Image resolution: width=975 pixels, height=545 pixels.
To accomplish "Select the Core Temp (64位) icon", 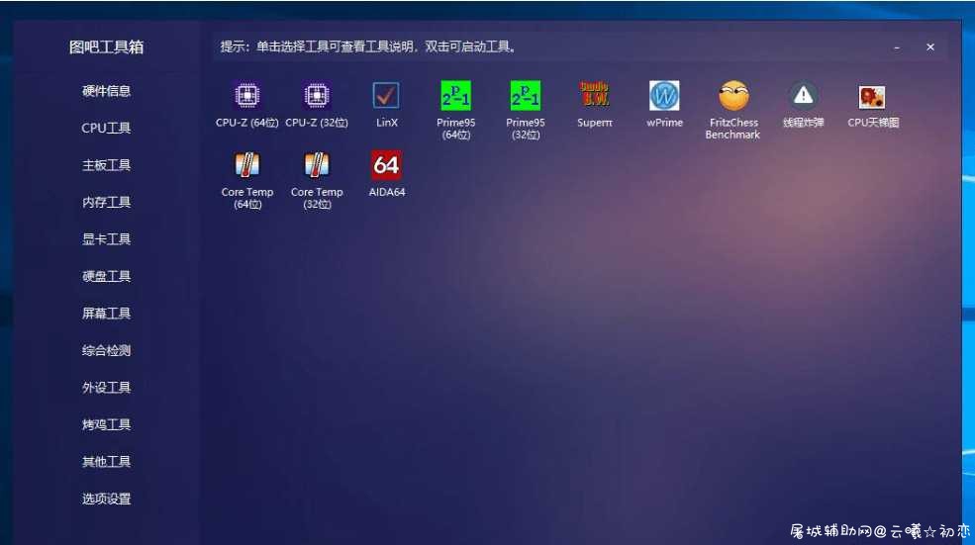I will click(x=246, y=165).
